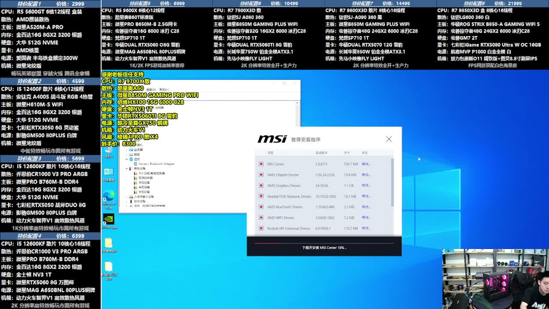Select the PCI controller warning device icon
The width and height of the screenshot is (549, 309).
point(136,173)
